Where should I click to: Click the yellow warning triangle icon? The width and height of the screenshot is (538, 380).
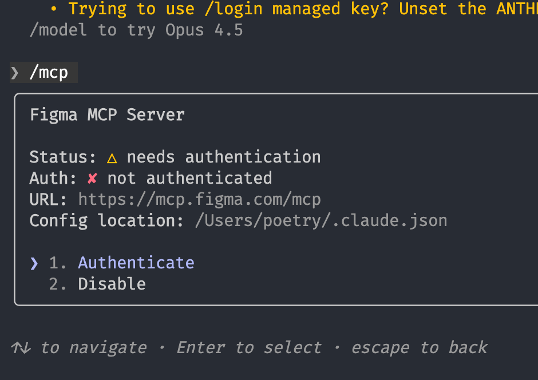(x=112, y=157)
